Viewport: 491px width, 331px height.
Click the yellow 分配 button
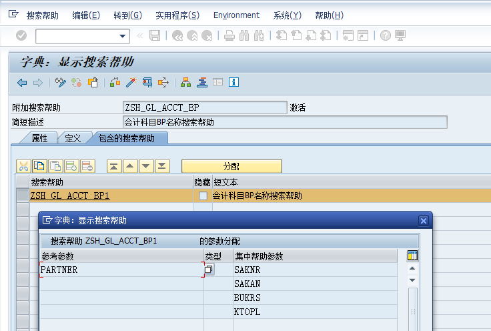(x=231, y=166)
